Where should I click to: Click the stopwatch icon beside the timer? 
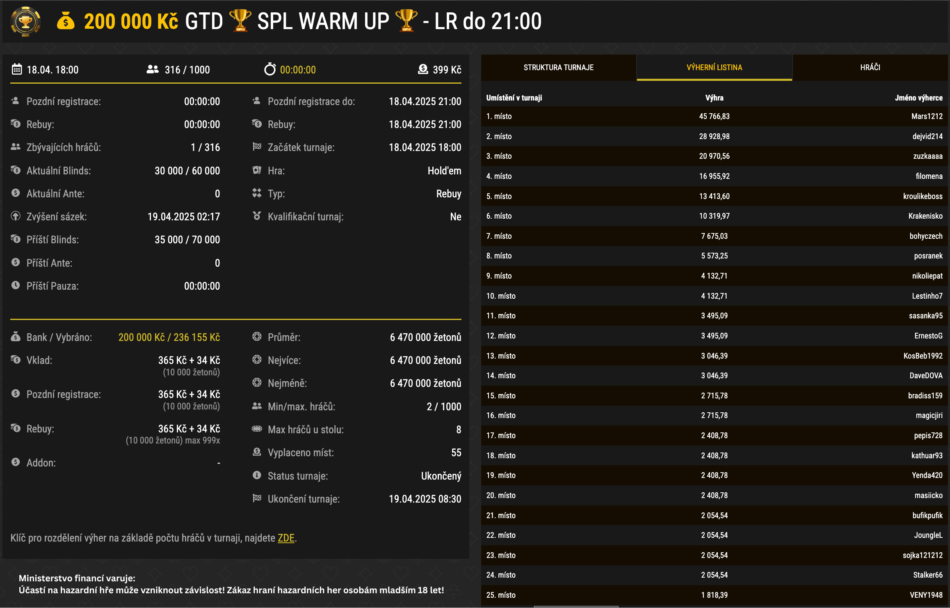point(270,69)
